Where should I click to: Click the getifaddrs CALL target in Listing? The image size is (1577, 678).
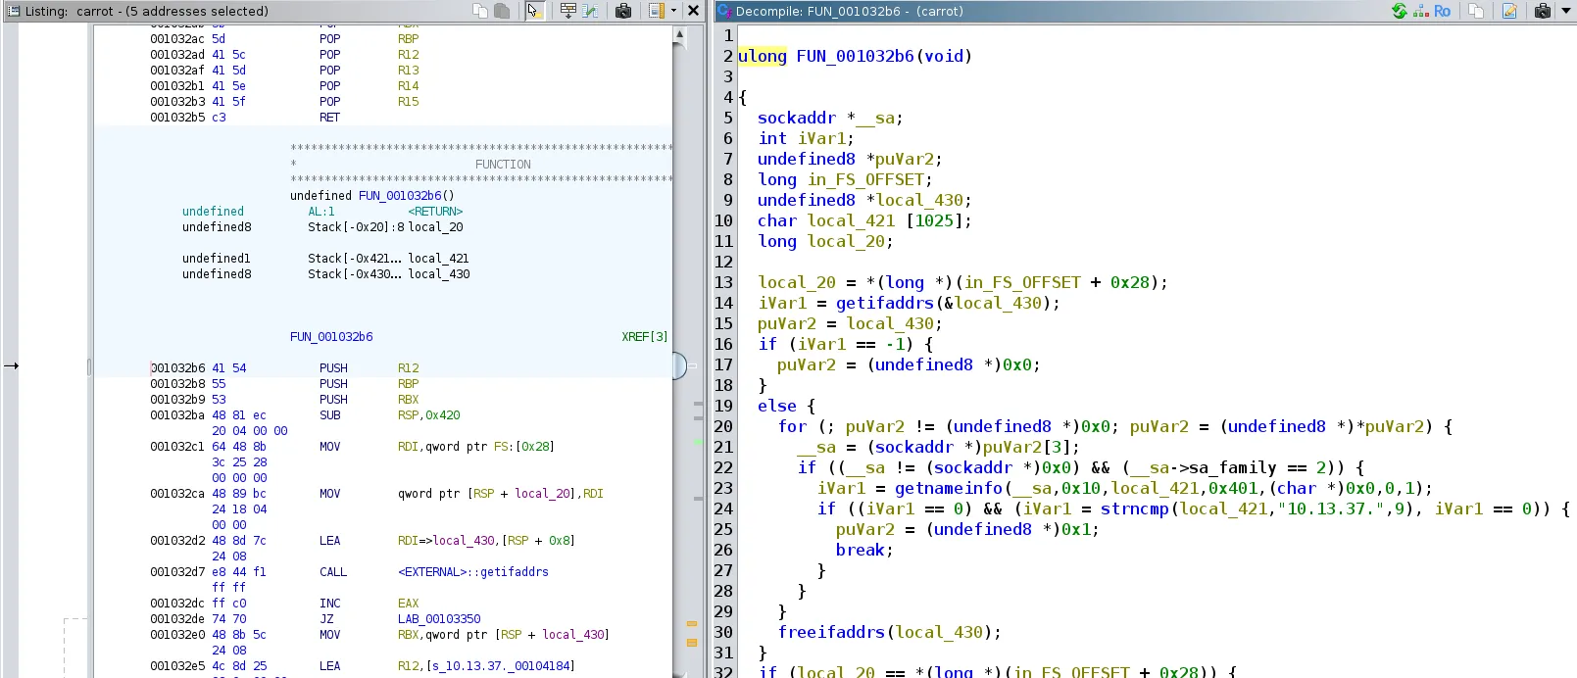pos(473,571)
